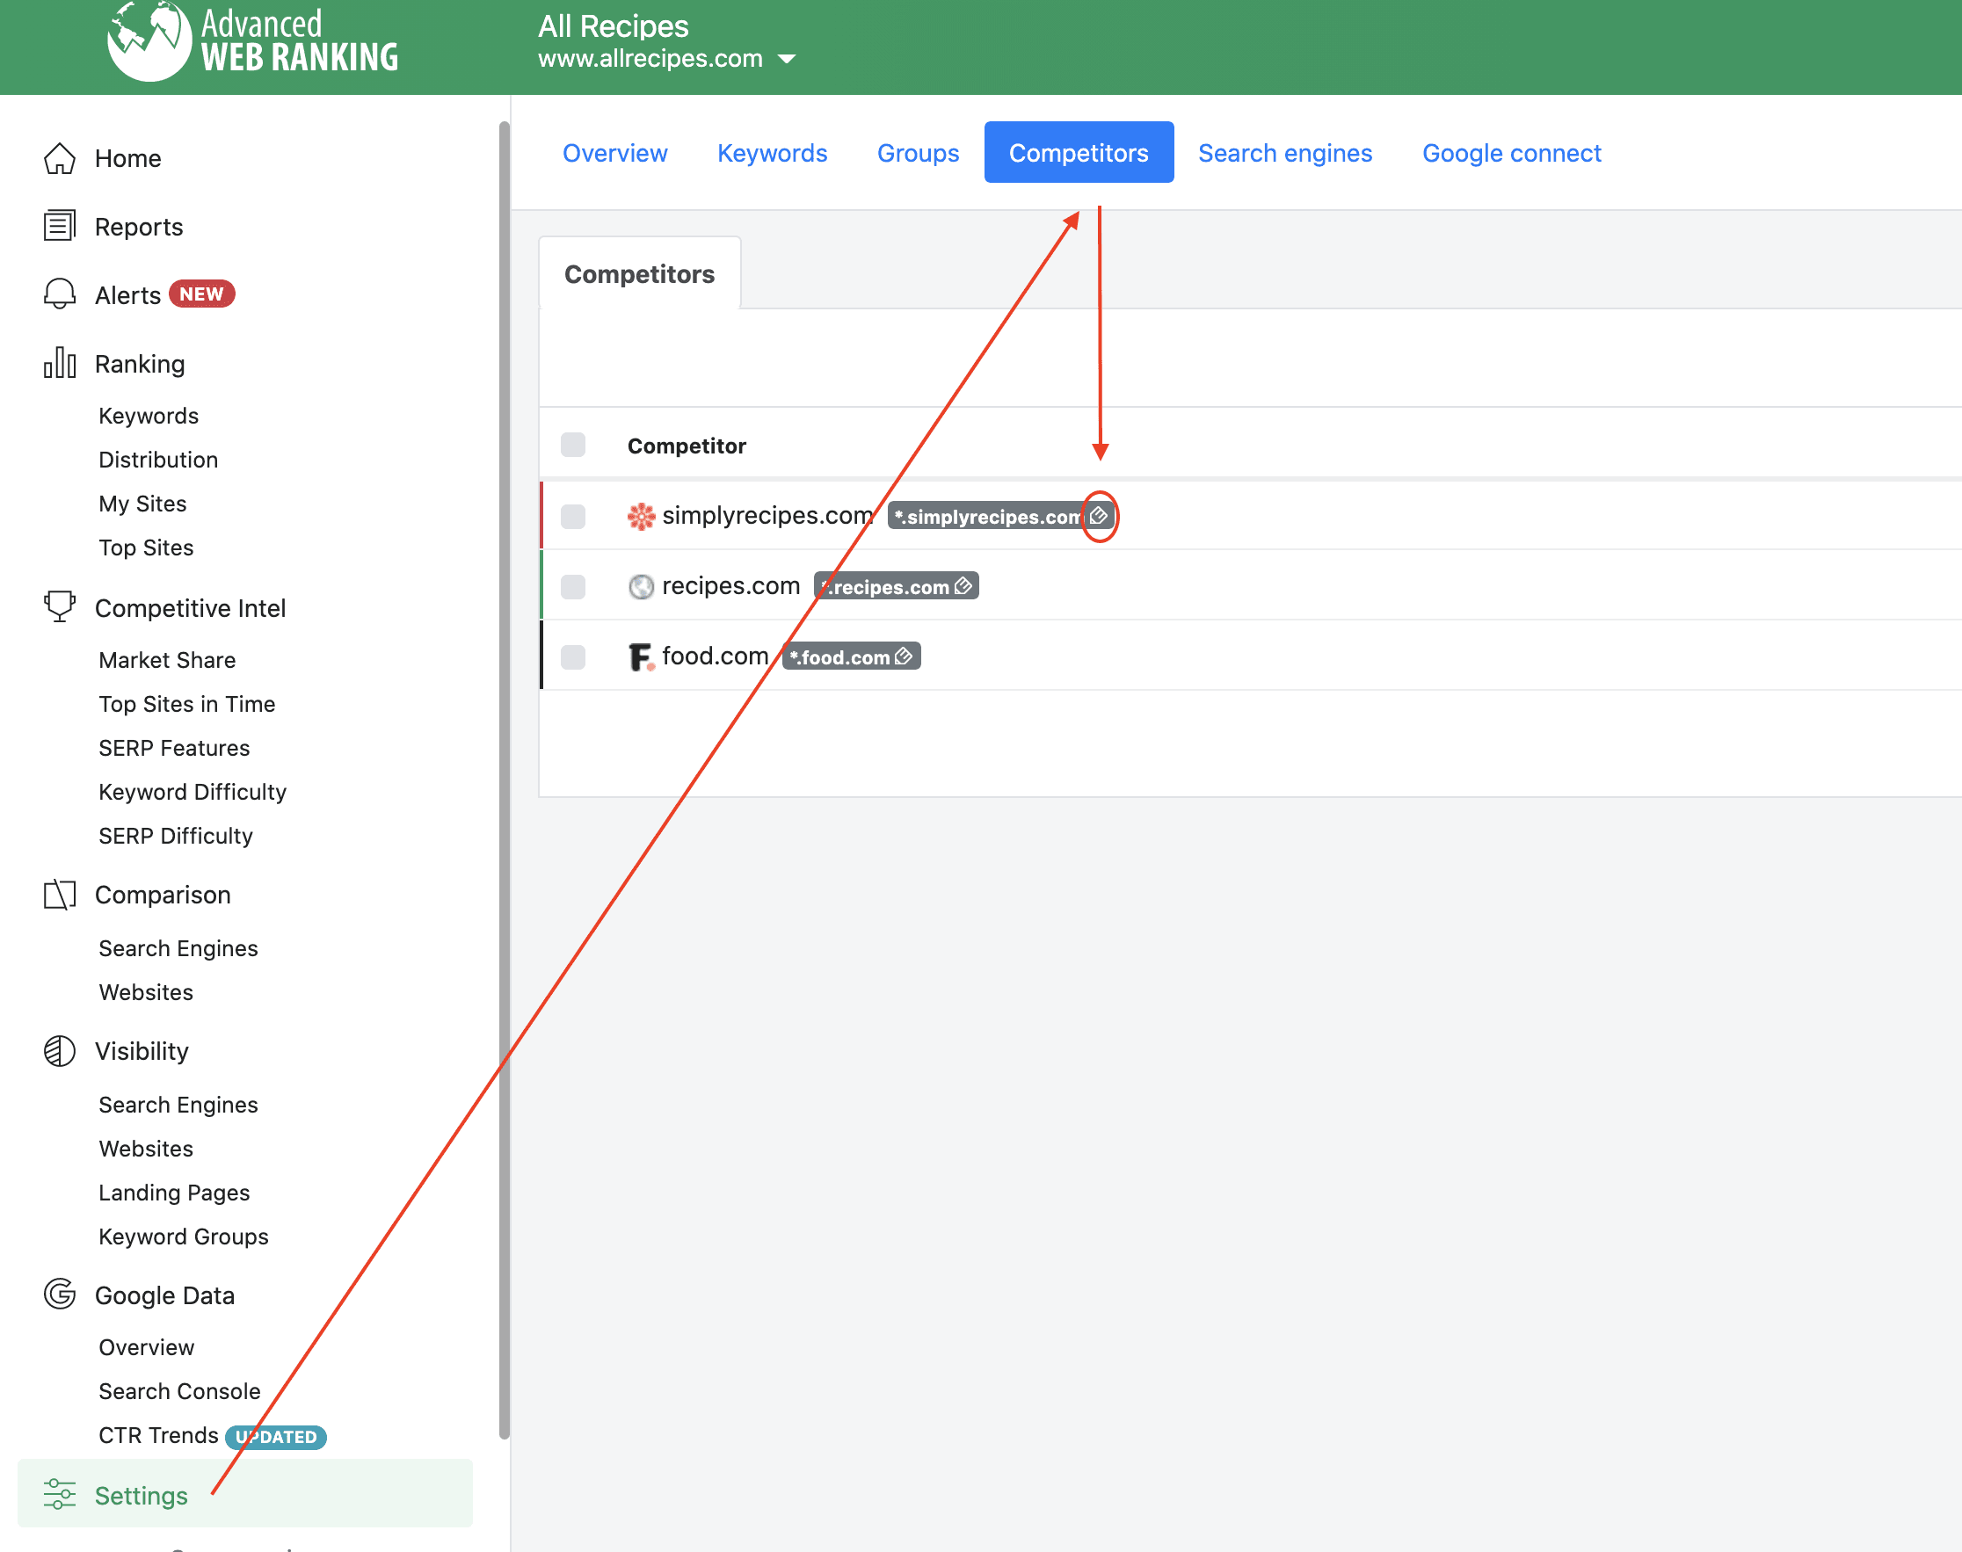The image size is (1962, 1552).
Task: Open SERP Difficulty page
Action: (176, 835)
